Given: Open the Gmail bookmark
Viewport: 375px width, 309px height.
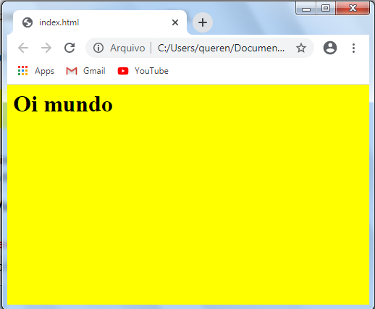Looking at the screenshot, I should click(85, 71).
